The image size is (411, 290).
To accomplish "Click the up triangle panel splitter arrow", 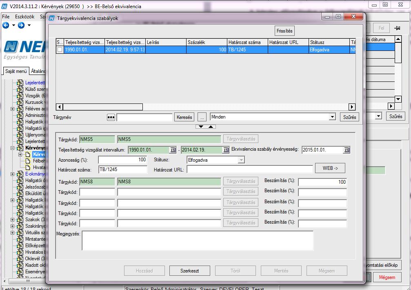I will point(211,127).
